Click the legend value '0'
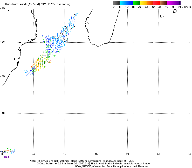 (x=114, y=7)
